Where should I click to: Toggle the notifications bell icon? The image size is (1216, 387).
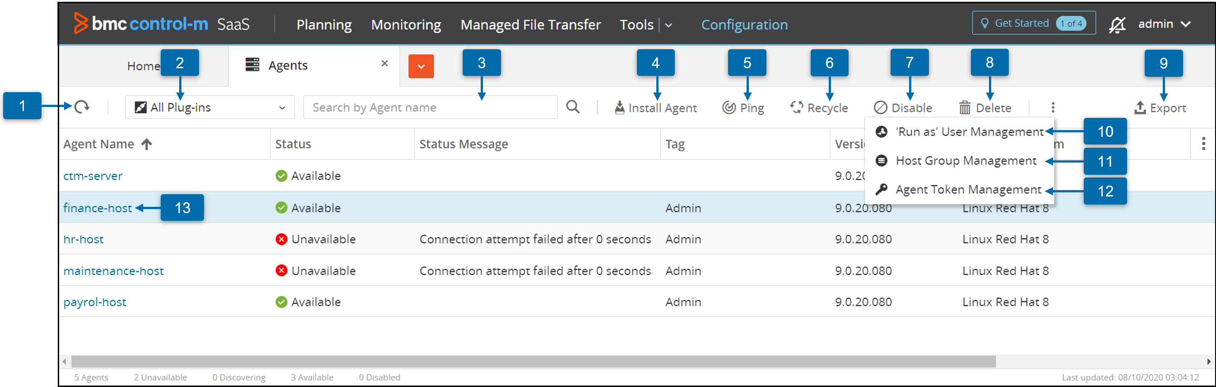[x=1117, y=24]
